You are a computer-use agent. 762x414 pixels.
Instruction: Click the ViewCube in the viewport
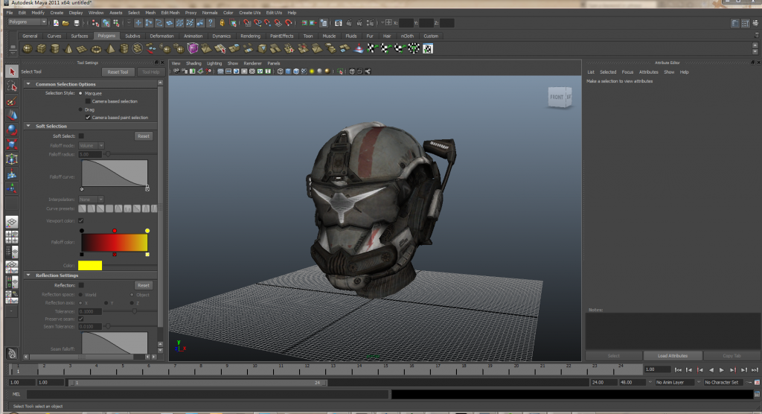(559, 97)
